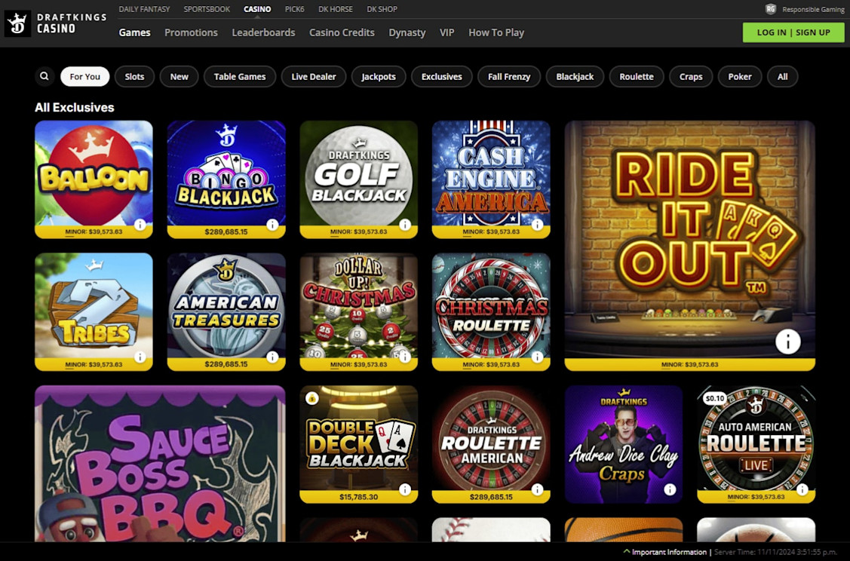Open Leaderboards navigation item
Image resolution: width=850 pixels, height=561 pixels.
(x=263, y=32)
